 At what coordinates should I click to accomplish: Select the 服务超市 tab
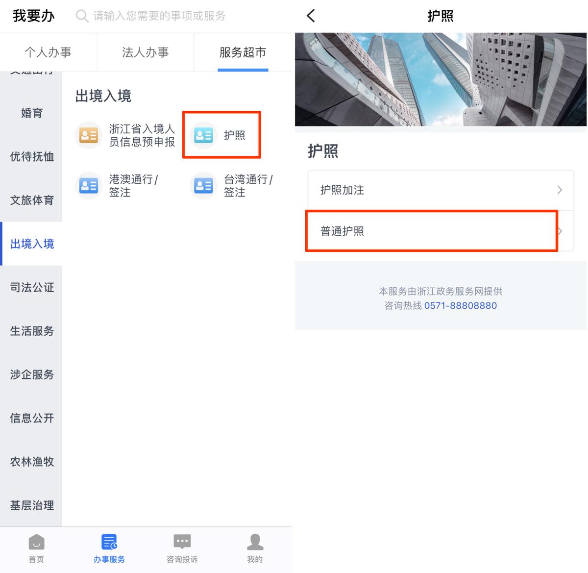click(x=242, y=52)
